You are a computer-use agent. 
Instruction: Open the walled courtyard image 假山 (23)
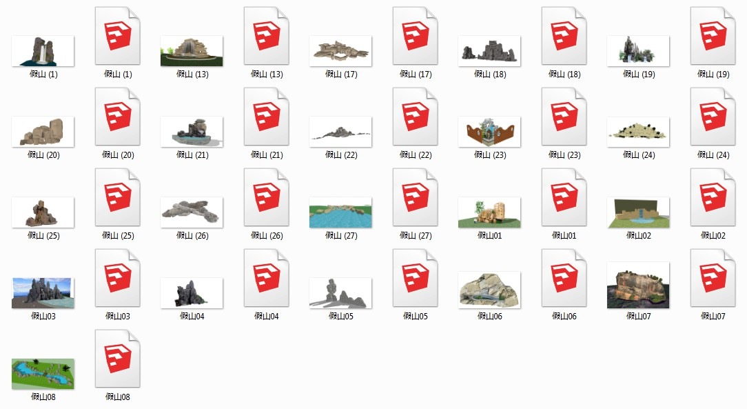[489, 131]
